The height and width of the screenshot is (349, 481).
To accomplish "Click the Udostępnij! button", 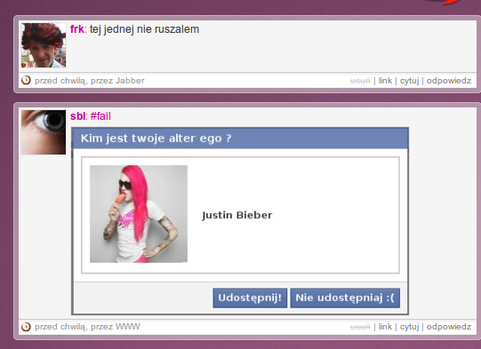I will 250,297.
